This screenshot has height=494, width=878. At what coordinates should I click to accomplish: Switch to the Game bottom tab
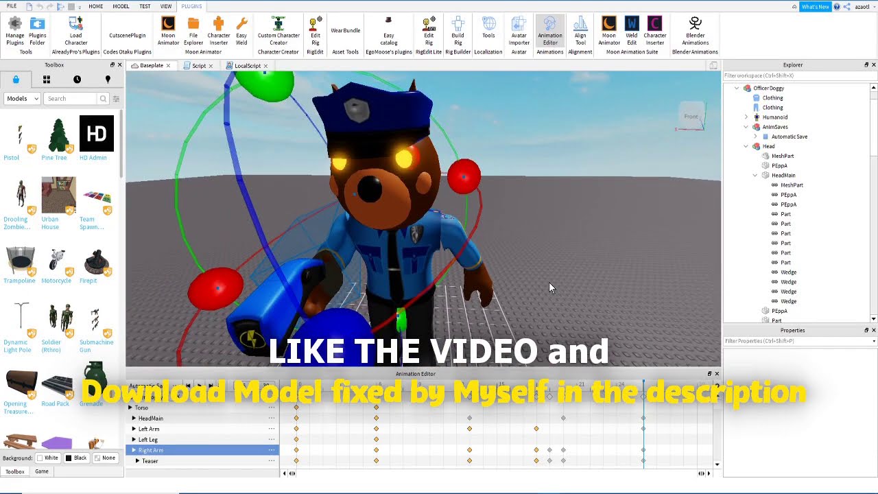pos(42,471)
